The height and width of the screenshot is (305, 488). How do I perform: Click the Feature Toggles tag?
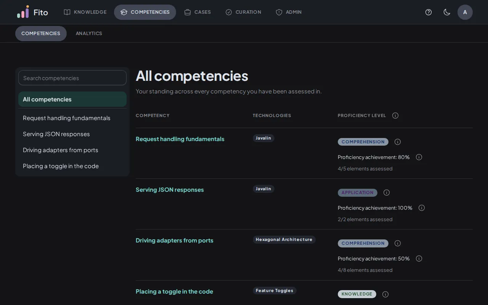(274, 291)
